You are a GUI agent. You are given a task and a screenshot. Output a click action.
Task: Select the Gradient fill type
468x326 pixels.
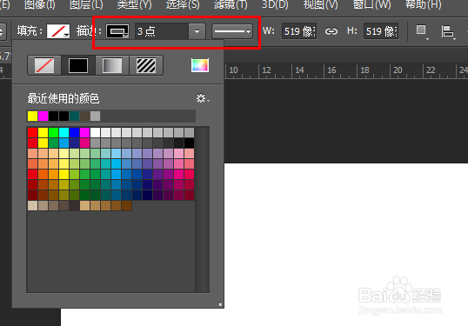pos(112,65)
